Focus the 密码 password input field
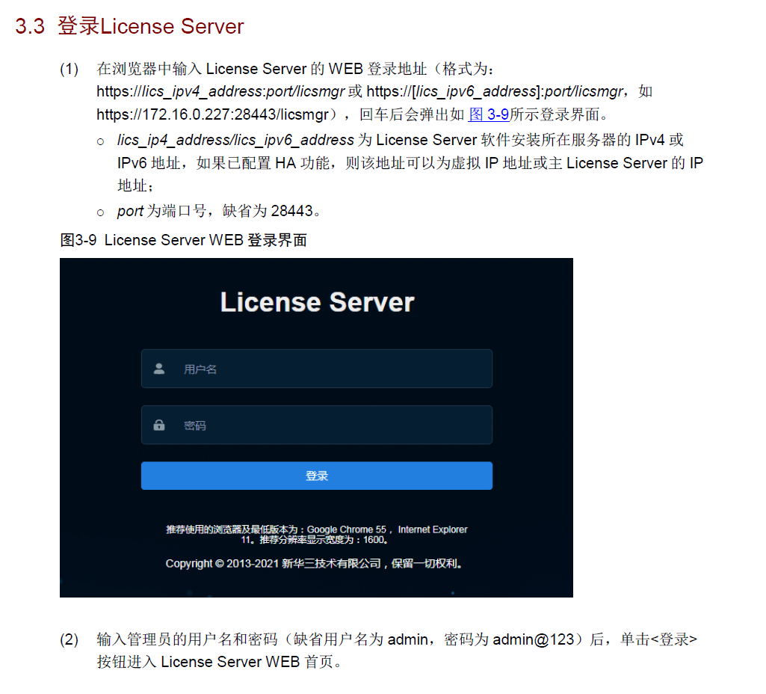Viewport: 766px width, 694px height. coord(317,425)
